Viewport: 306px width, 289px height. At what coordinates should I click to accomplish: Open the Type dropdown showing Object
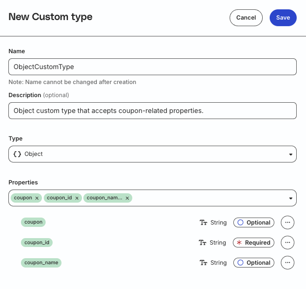point(152,154)
